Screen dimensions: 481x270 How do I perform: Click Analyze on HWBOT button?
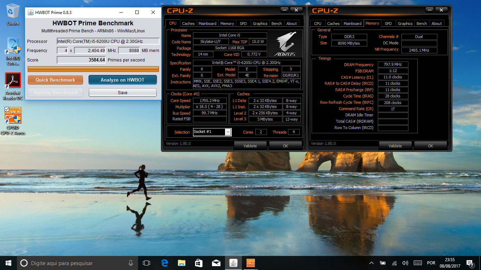(x=123, y=80)
